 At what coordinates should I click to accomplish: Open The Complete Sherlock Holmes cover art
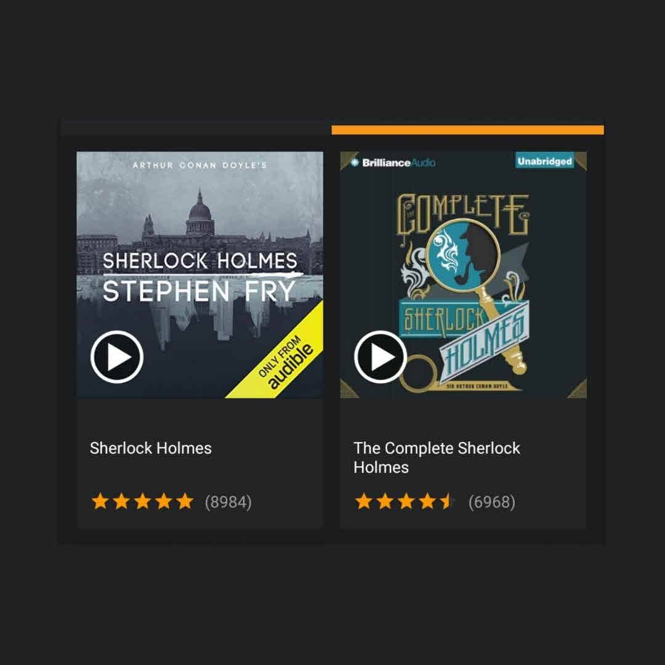tap(464, 275)
